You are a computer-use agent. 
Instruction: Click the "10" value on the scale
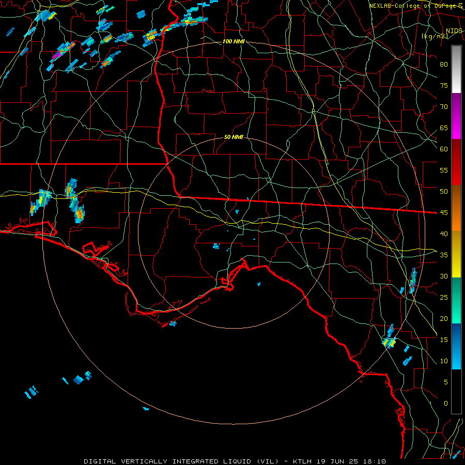pos(444,361)
